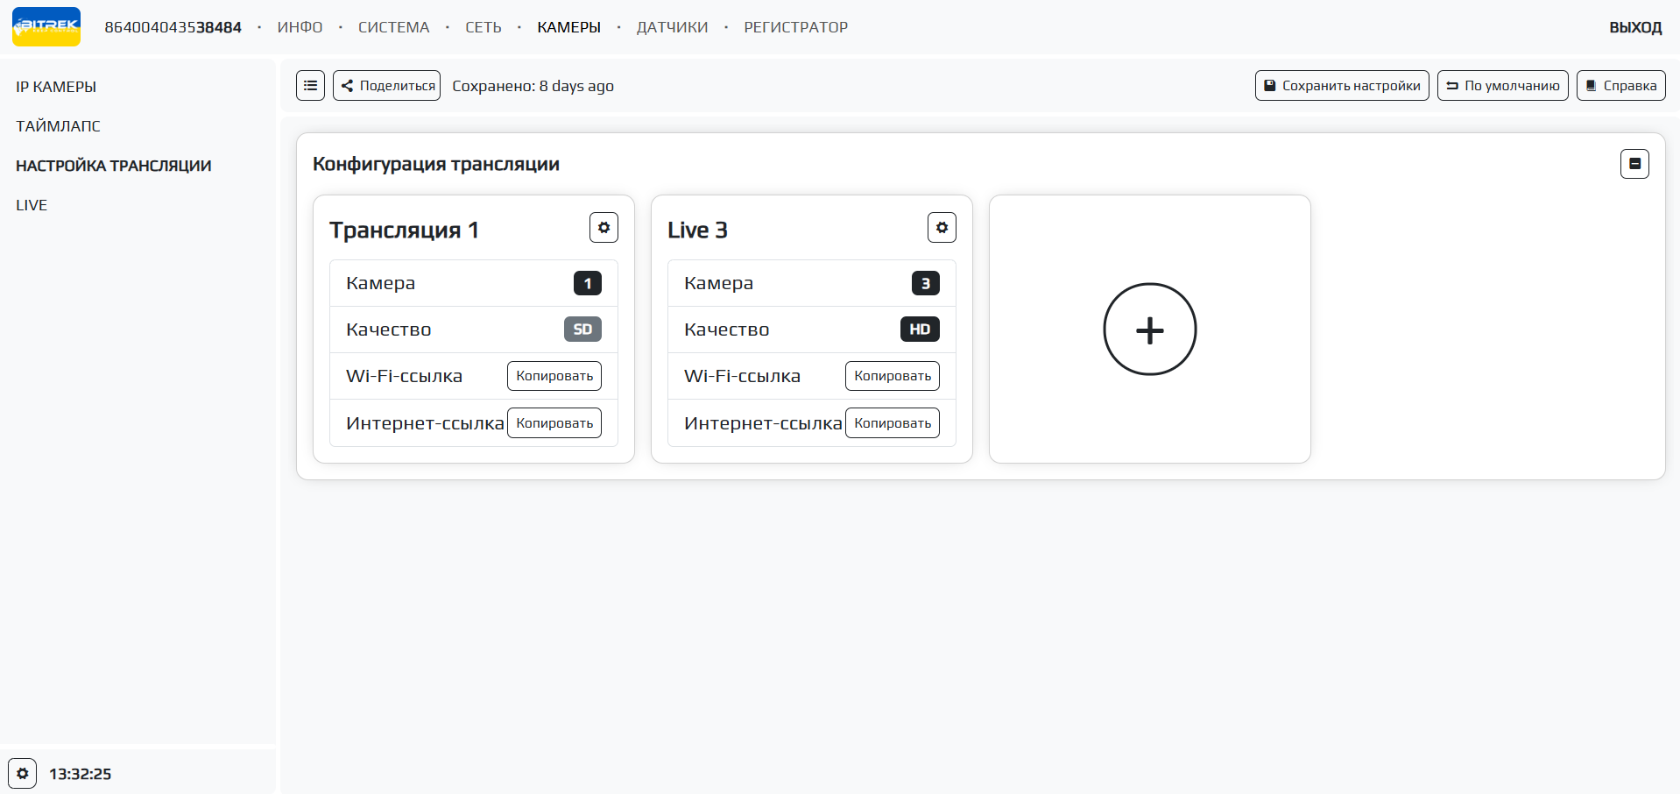Screen dimensions: 1680x794
Task: Click the HD quality badge in Live 3
Action: tap(920, 330)
